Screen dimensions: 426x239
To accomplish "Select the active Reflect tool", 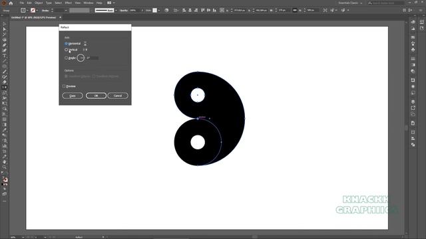I will pos(5,87).
